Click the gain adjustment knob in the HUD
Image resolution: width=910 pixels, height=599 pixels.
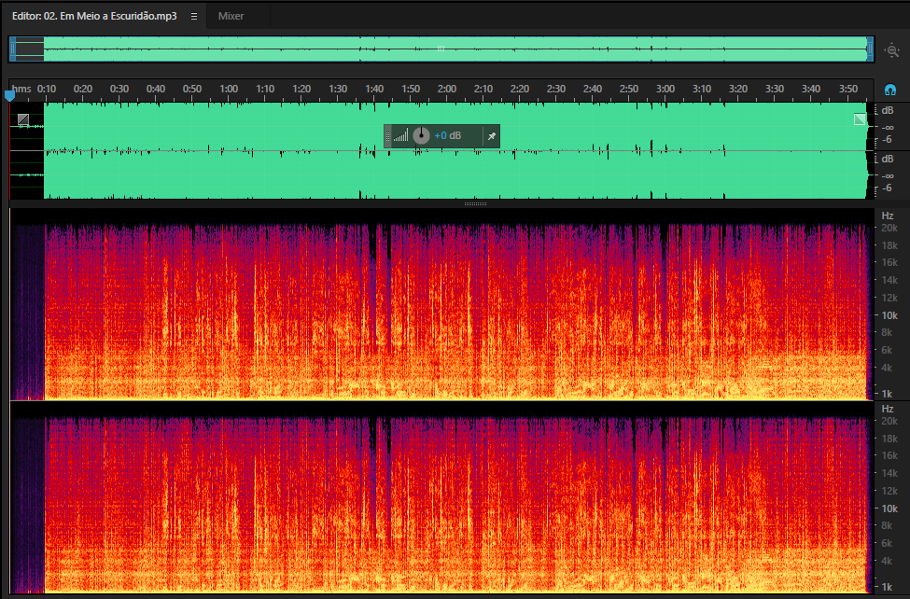click(421, 136)
